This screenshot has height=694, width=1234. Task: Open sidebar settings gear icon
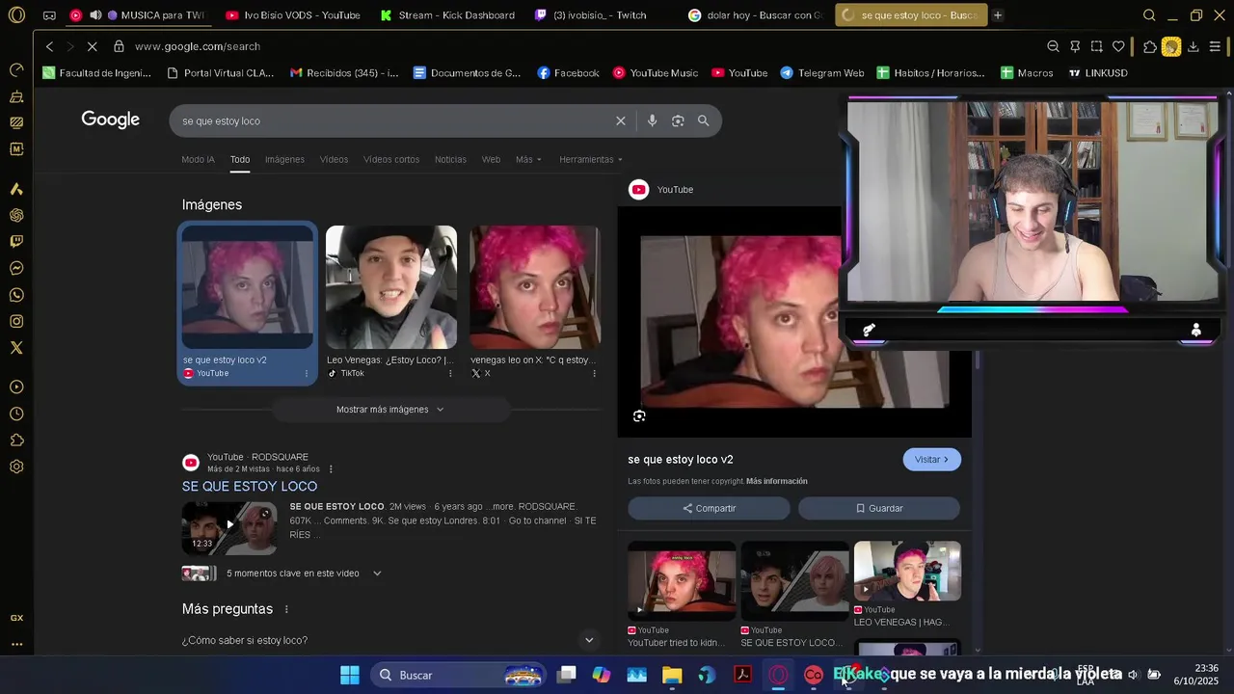pos(16,467)
